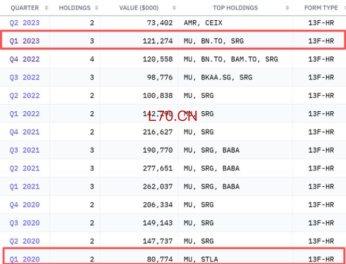The height and width of the screenshot is (264, 346).
Task: Select value 73,402 in the Q2 2023 row
Action: point(160,23)
